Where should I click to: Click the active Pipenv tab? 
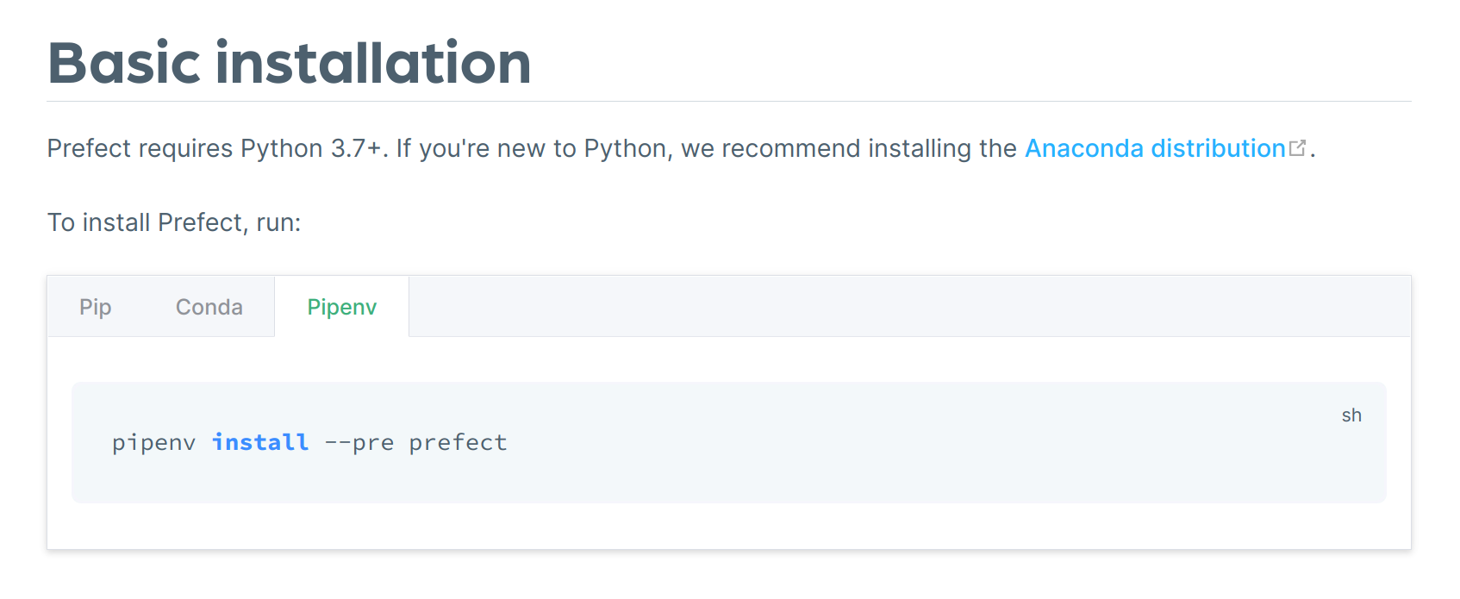[342, 307]
